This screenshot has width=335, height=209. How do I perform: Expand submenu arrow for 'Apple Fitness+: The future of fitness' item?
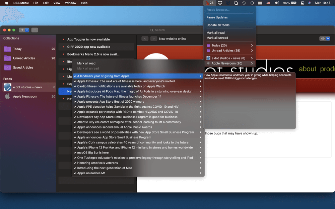pyautogui.click(x=200, y=97)
